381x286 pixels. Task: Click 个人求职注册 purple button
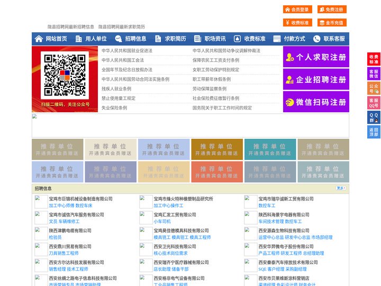(316, 57)
